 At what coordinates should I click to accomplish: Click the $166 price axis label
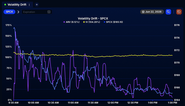(x=177, y=88)
